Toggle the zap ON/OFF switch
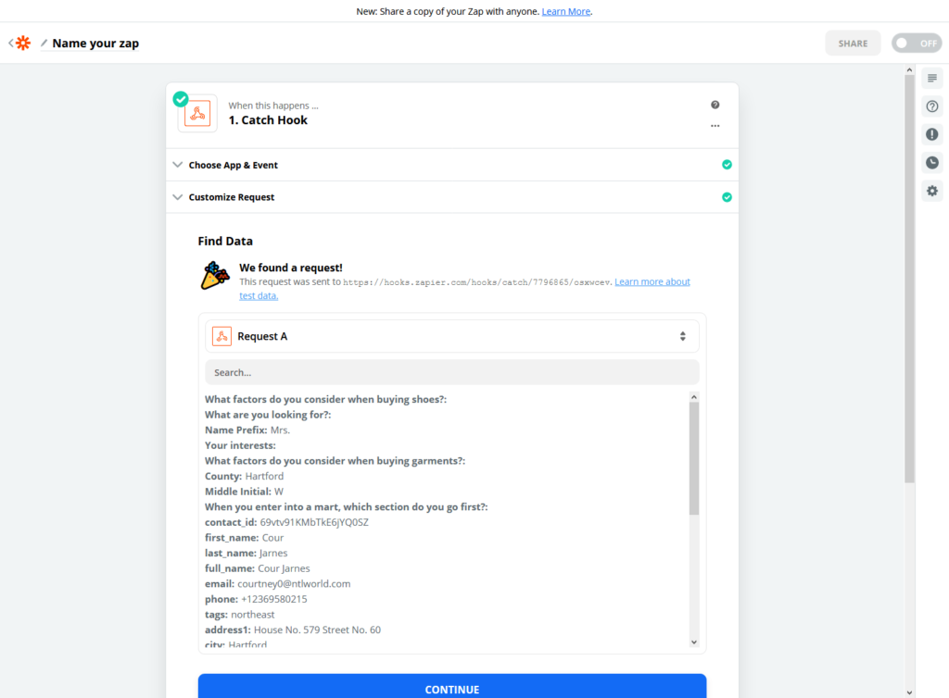The height and width of the screenshot is (698, 949). tap(917, 43)
